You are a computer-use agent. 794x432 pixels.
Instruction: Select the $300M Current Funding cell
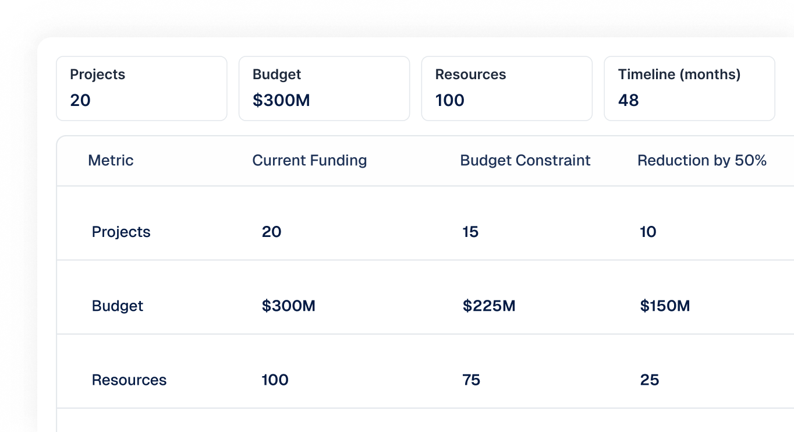(288, 306)
